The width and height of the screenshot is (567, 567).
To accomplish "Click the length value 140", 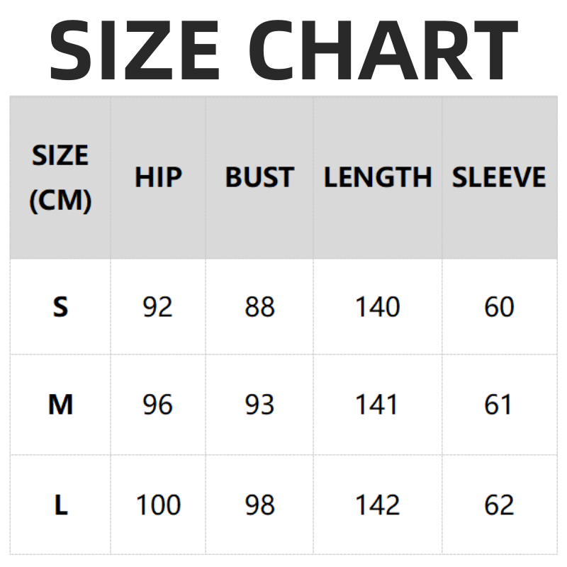I will (377, 307).
